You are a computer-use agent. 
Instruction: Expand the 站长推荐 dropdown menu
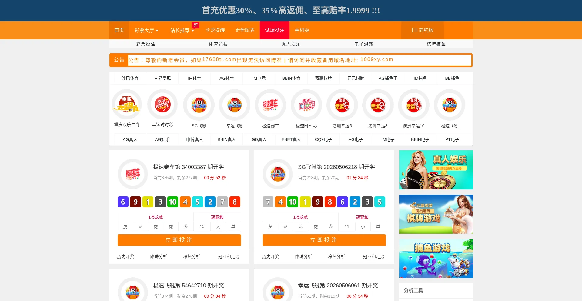182,30
